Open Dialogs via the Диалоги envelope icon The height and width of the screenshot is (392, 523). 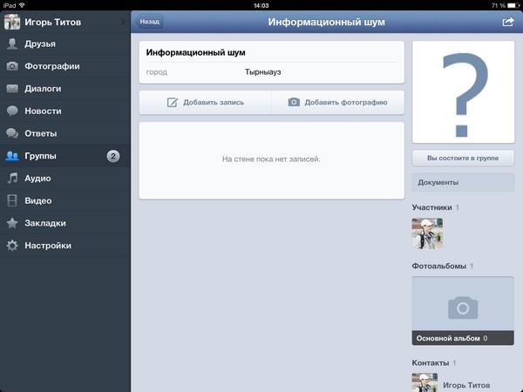[x=12, y=89]
